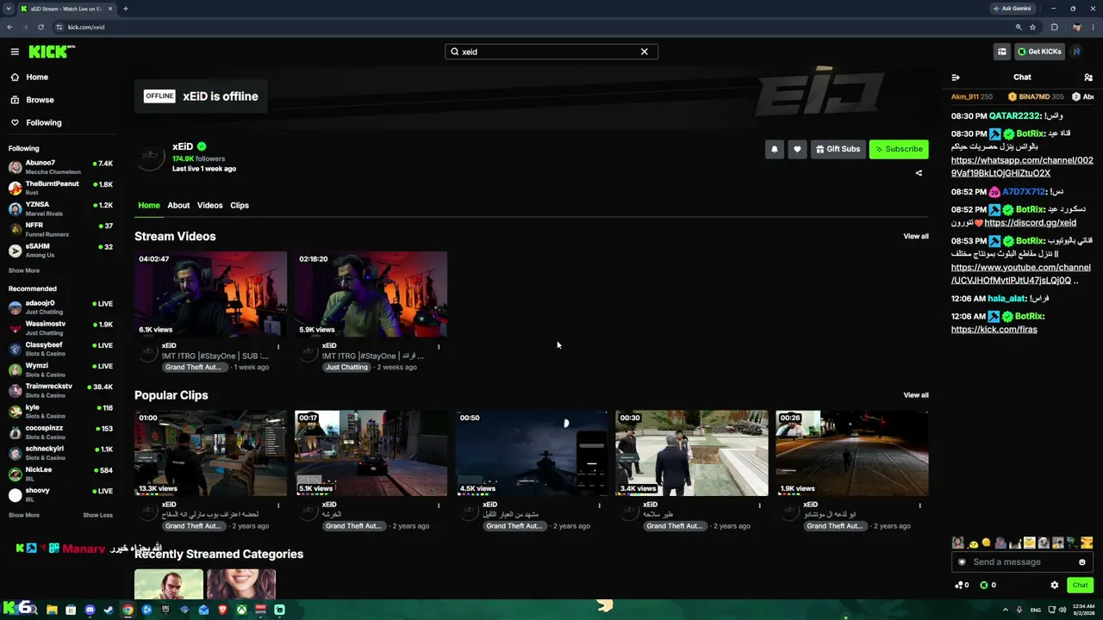
Task: Open Chrome extensions puzzle icon
Action: 1054,27
